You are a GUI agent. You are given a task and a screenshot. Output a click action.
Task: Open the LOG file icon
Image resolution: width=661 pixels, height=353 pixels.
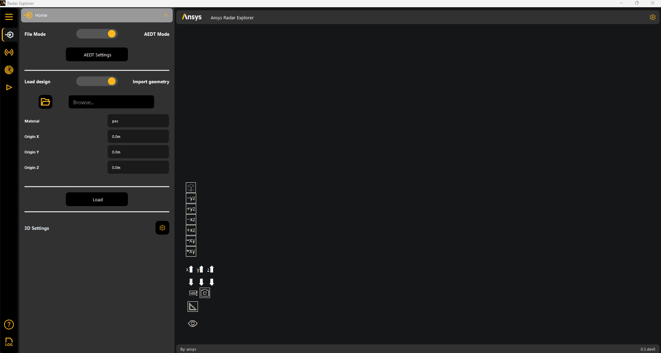coord(9,342)
